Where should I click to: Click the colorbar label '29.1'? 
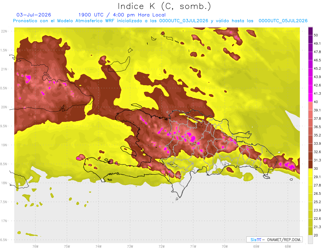[x=317, y=177]
